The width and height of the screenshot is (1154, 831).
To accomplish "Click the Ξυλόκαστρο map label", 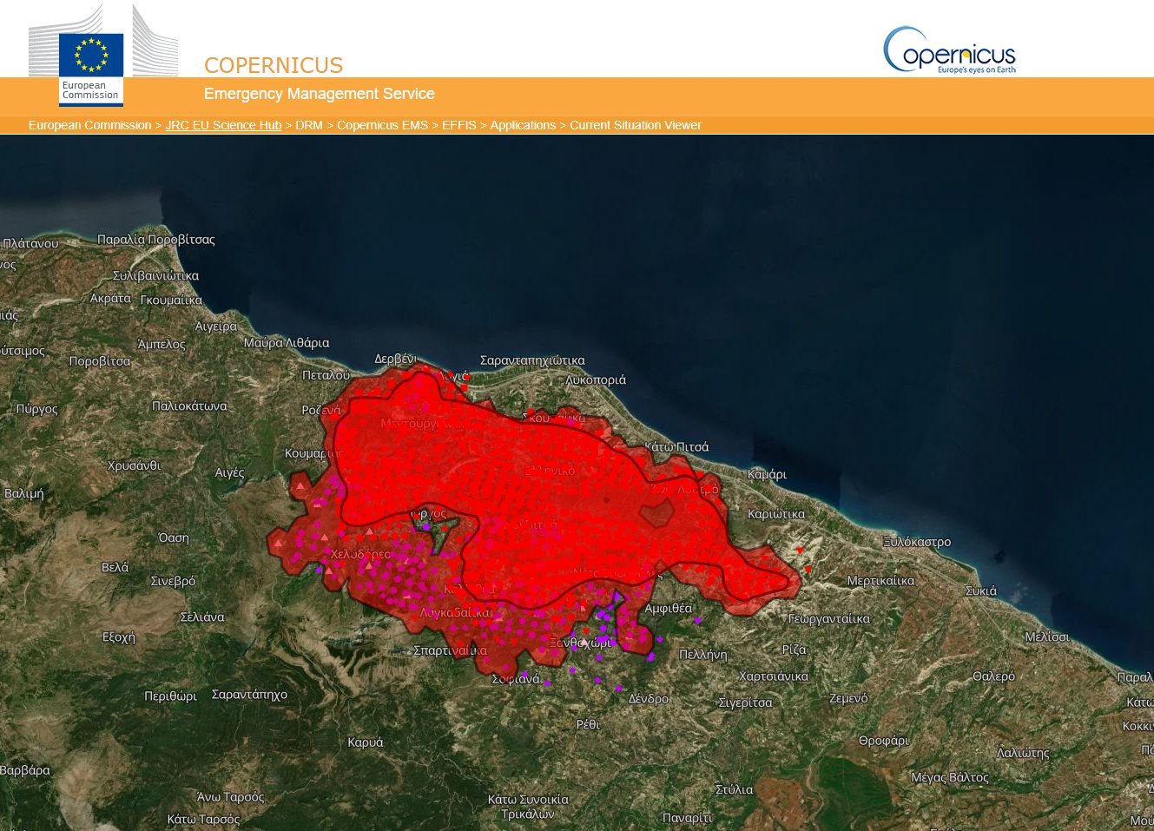I will [916, 542].
